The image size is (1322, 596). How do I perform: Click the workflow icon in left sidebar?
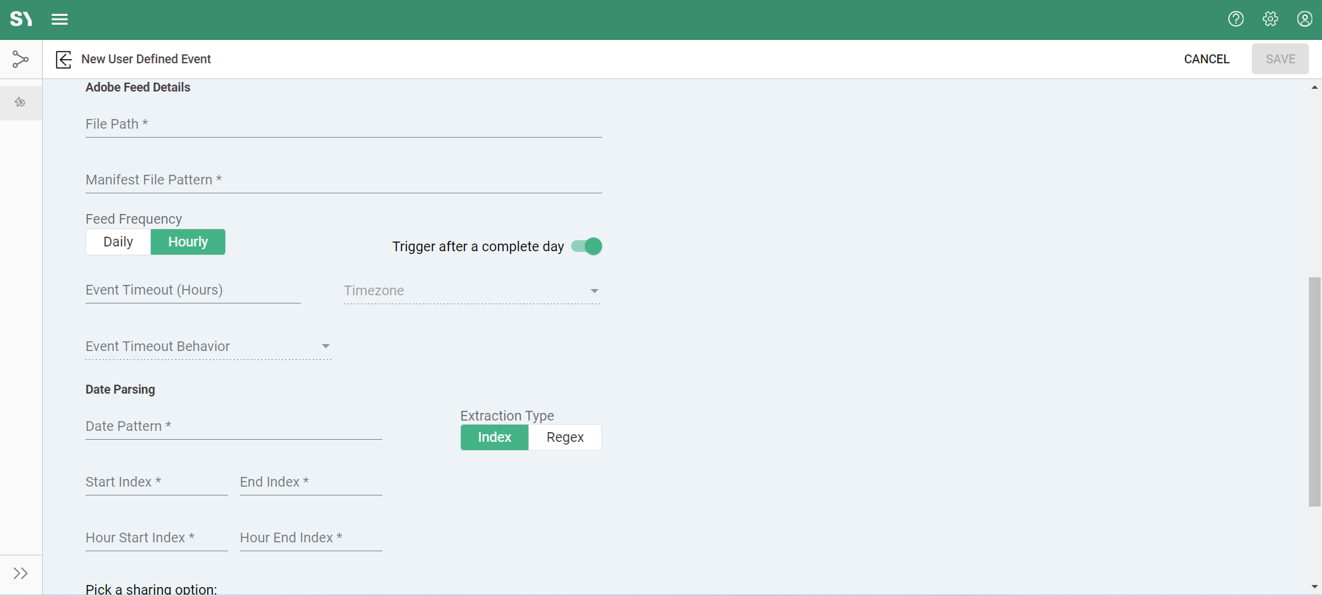point(21,60)
